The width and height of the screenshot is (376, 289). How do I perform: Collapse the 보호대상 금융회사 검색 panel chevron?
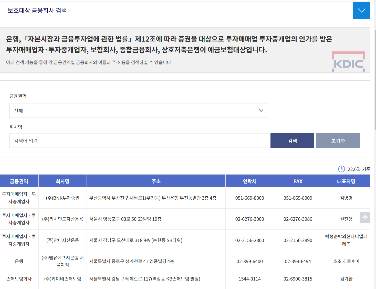(361, 10)
